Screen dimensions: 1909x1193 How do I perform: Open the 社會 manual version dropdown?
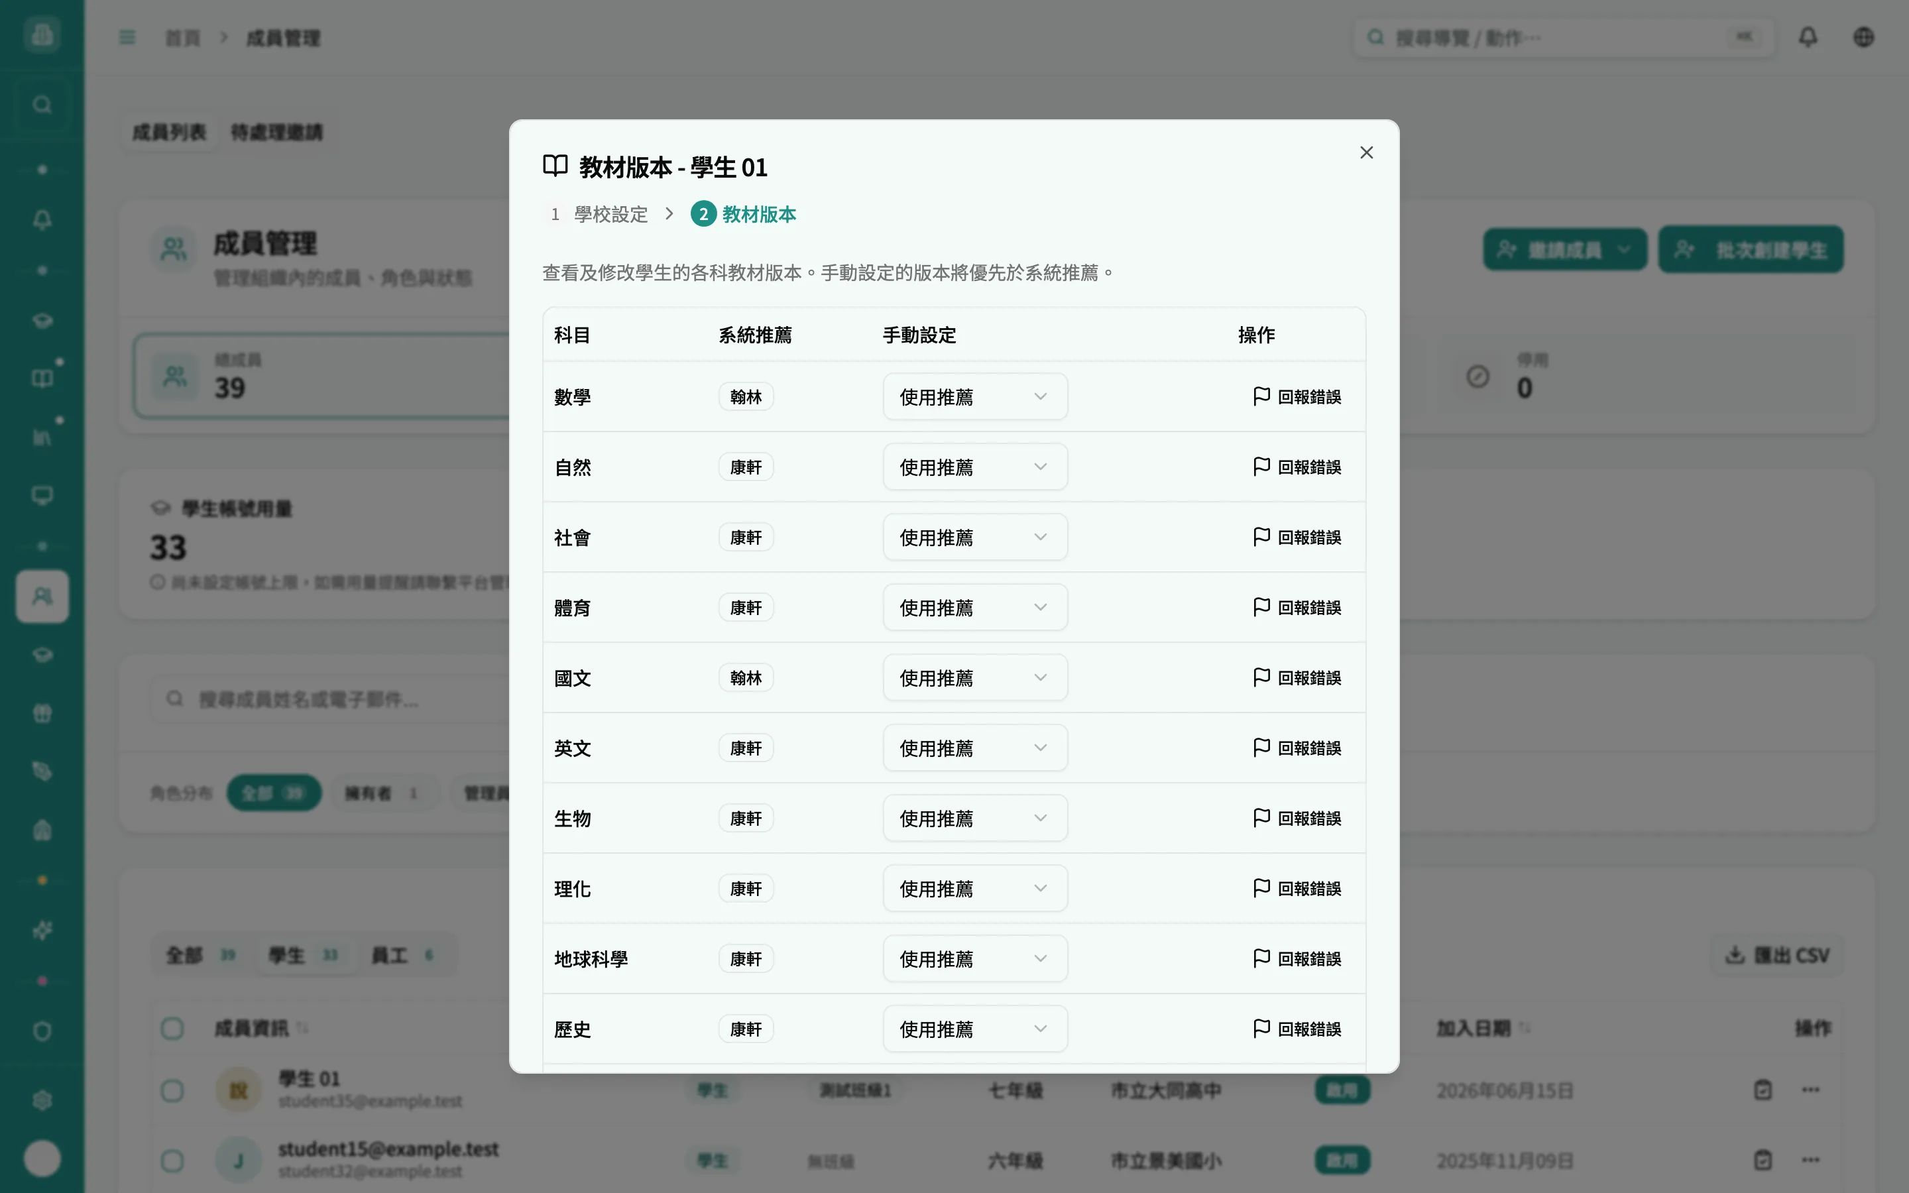(x=975, y=538)
